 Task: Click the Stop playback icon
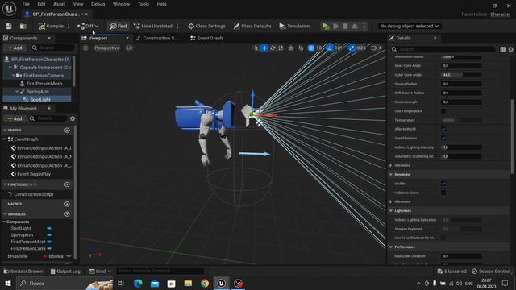[345, 26]
